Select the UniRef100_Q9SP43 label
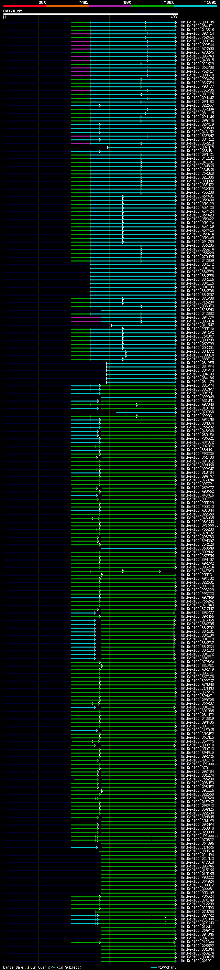 197,56
